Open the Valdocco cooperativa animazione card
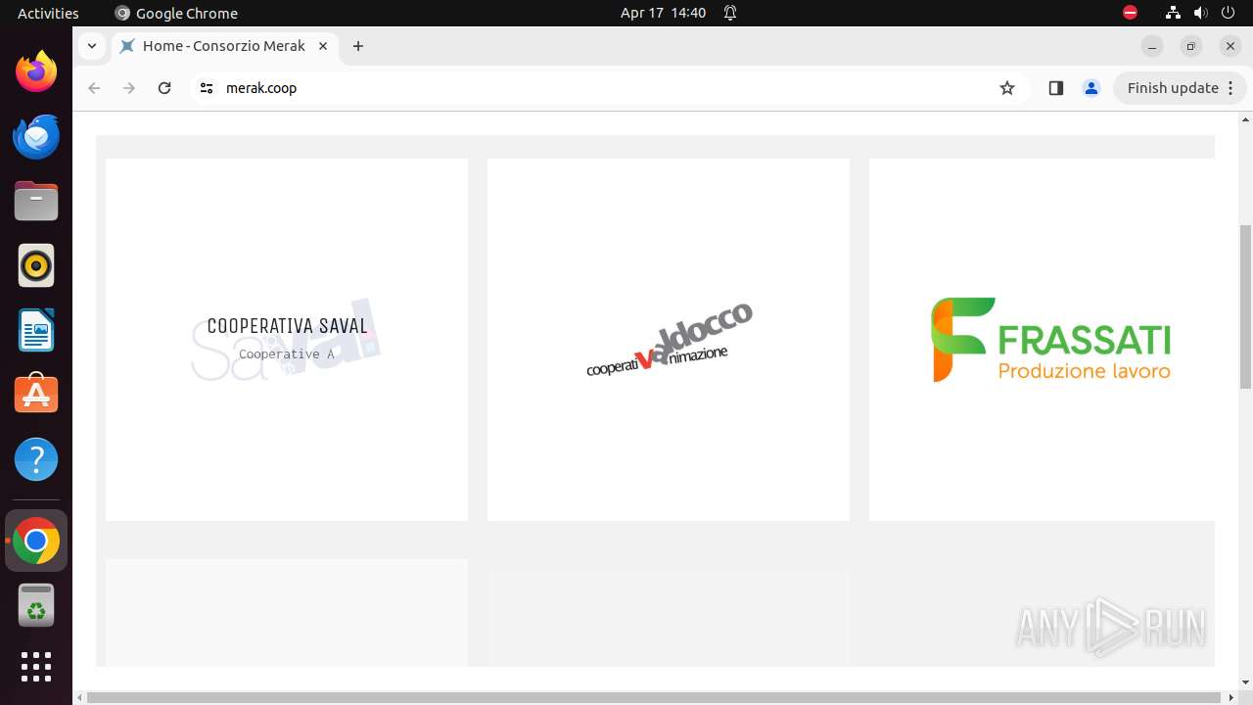This screenshot has width=1253, height=705. coord(669,340)
